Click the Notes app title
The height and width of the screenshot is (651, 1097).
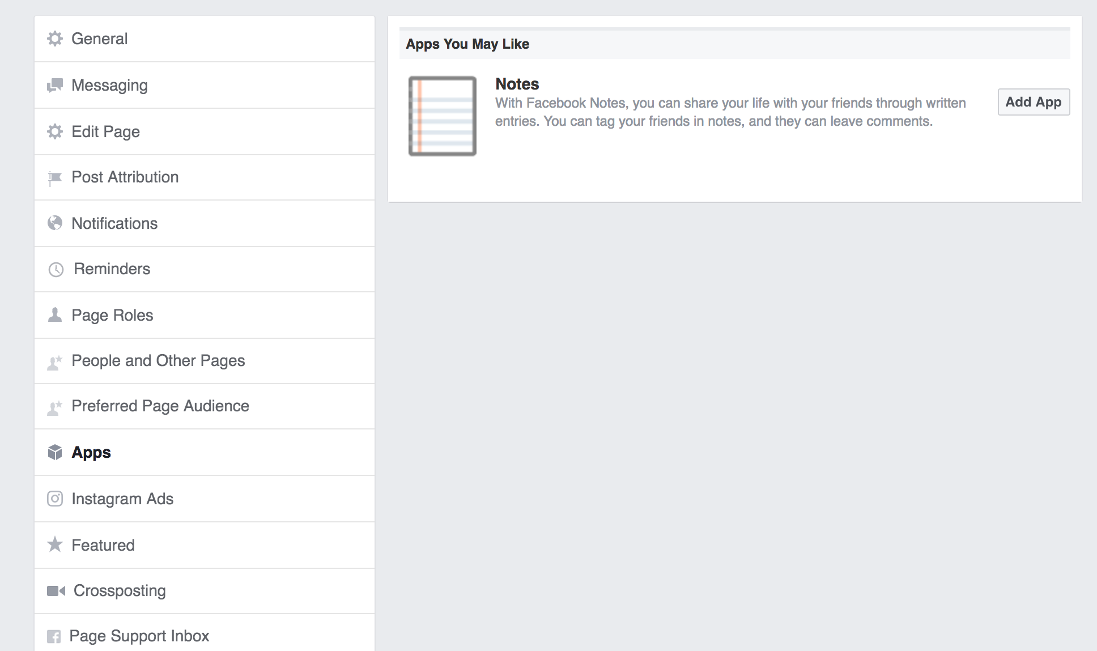(517, 84)
